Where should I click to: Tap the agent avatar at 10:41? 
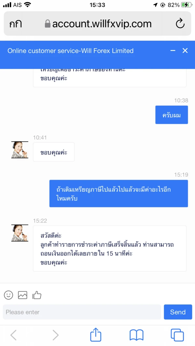click(20, 150)
